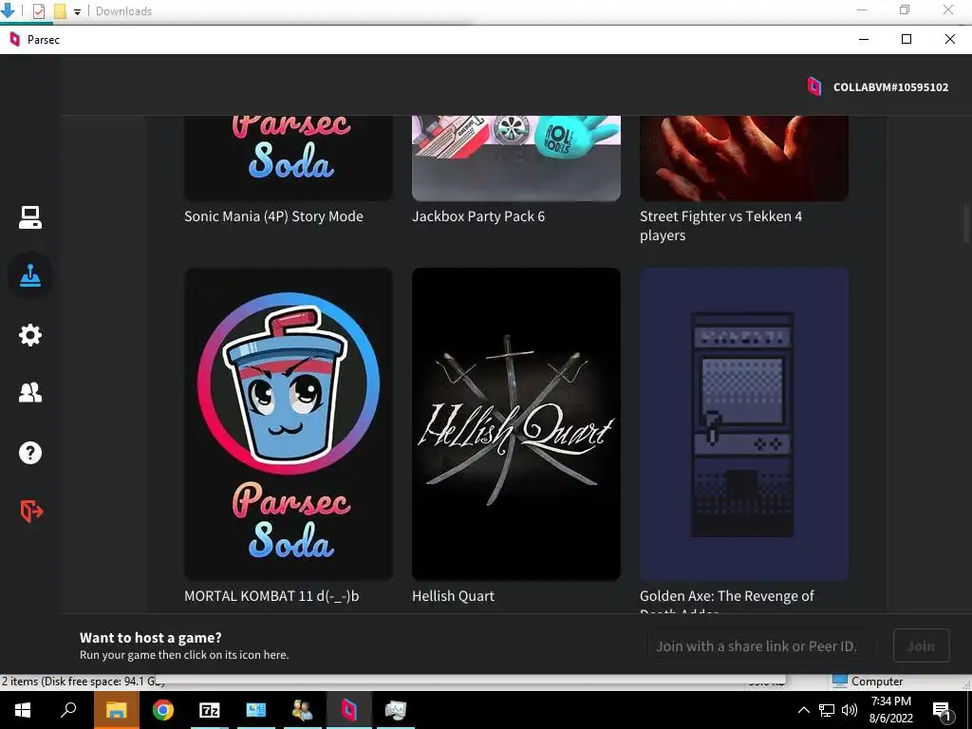Click the Parsec title bar logo icon
Screen dimensions: 972x729
[15, 40]
